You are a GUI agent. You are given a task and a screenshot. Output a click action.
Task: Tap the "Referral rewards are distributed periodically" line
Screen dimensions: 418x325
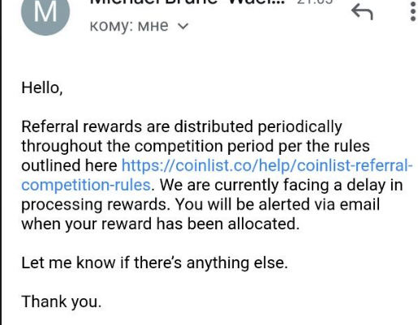(x=182, y=126)
